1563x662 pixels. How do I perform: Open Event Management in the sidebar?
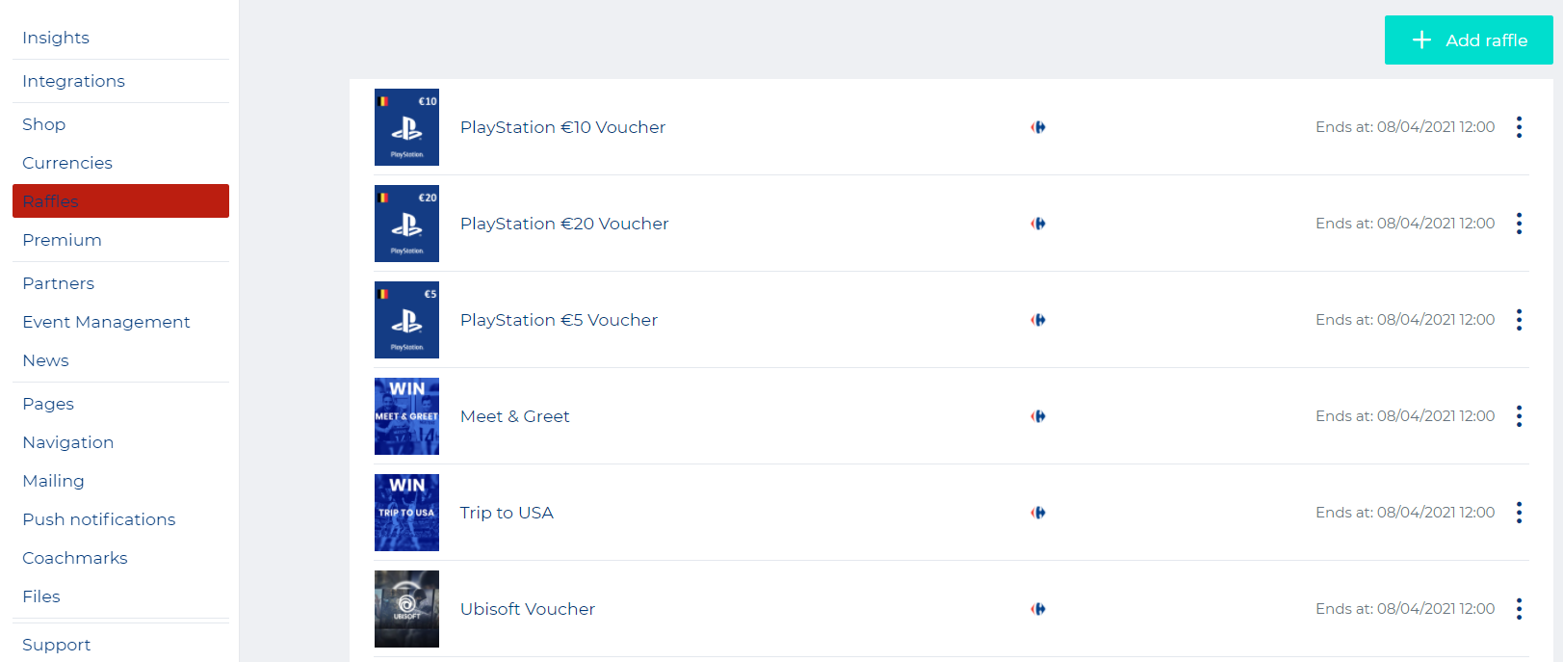click(106, 322)
